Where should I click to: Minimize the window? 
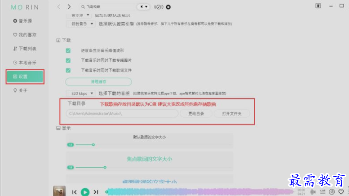(331, 6)
